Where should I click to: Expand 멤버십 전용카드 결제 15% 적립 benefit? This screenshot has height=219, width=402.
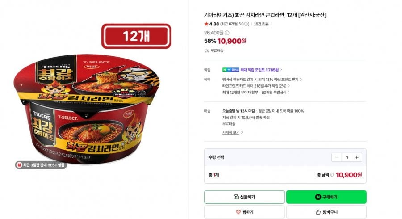pyautogui.click(x=262, y=80)
